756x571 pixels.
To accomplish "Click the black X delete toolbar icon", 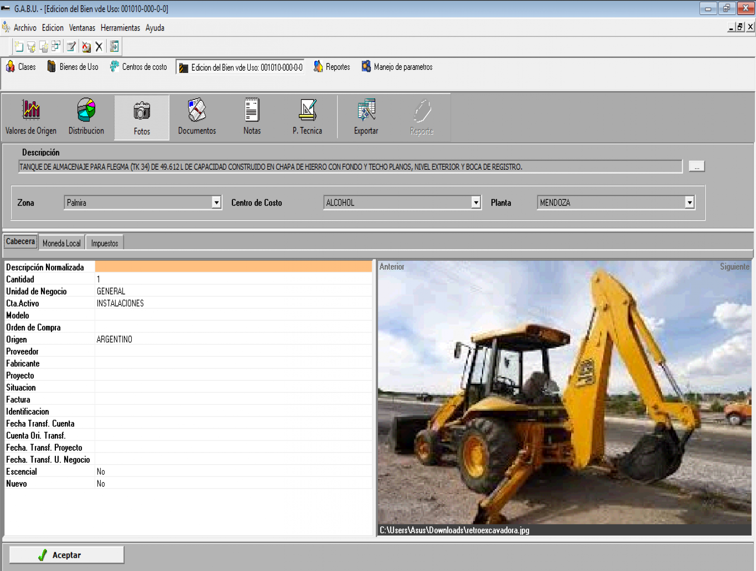I will pos(99,47).
